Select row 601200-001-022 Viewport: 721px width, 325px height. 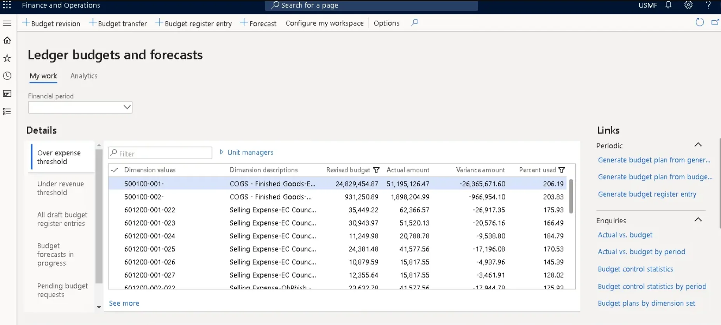(x=337, y=210)
